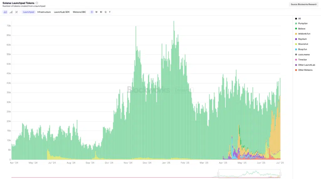The image size is (321, 179).
Task: Click the cook.meme grey legend dot
Action: click(296, 55)
